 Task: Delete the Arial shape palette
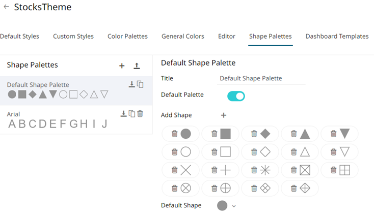[140, 114]
